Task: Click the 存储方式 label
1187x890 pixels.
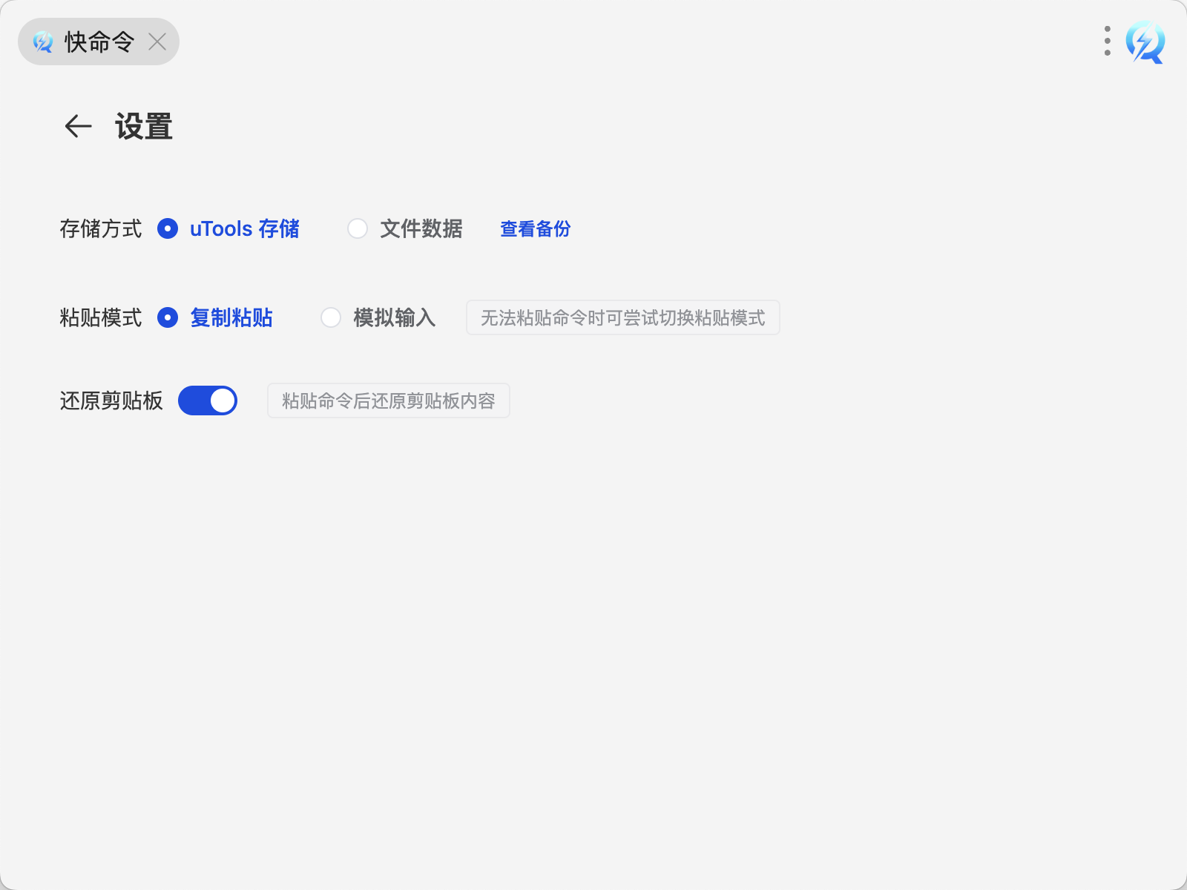Action: coord(101,228)
